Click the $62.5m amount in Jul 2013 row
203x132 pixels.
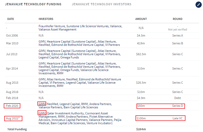(x=141, y=54)
